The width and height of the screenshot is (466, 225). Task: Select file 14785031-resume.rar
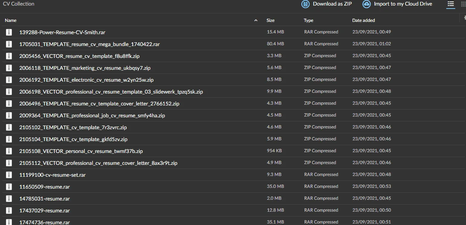45,199
